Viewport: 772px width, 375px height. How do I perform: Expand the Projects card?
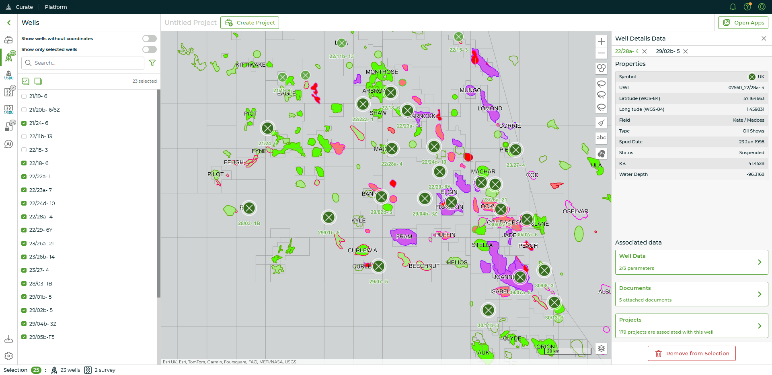(x=692, y=326)
